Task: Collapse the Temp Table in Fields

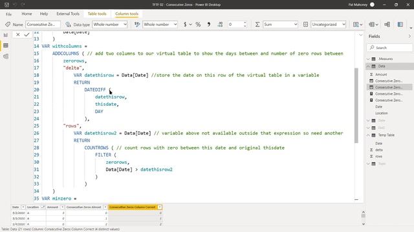Action: click(x=368, y=135)
